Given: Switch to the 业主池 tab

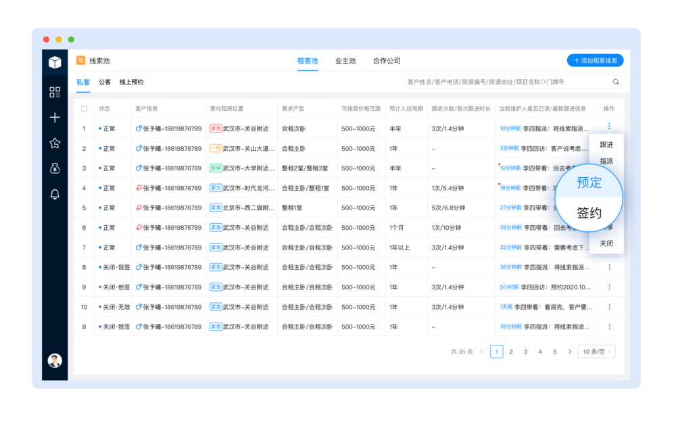Looking at the screenshot, I should coord(345,61).
